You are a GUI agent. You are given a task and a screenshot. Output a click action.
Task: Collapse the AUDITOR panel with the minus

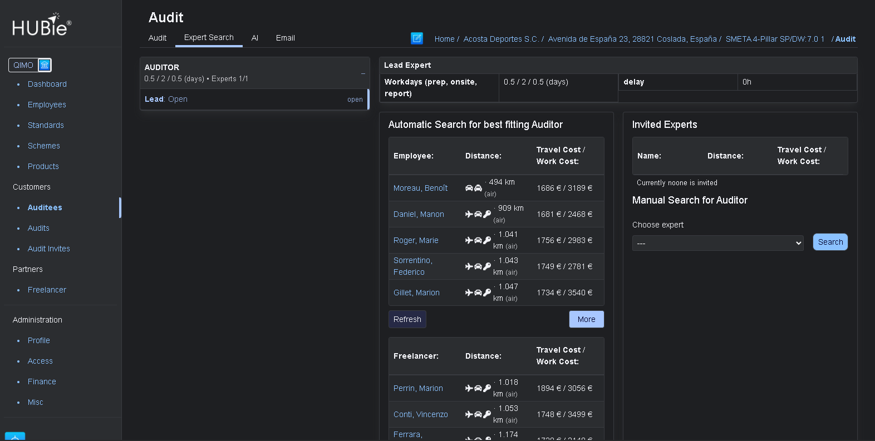363,73
